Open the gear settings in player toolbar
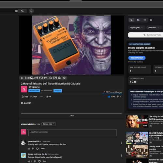 tap(64, 78)
